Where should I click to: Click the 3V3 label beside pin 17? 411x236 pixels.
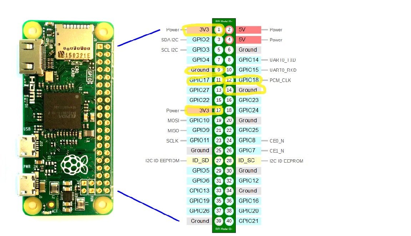coord(199,110)
